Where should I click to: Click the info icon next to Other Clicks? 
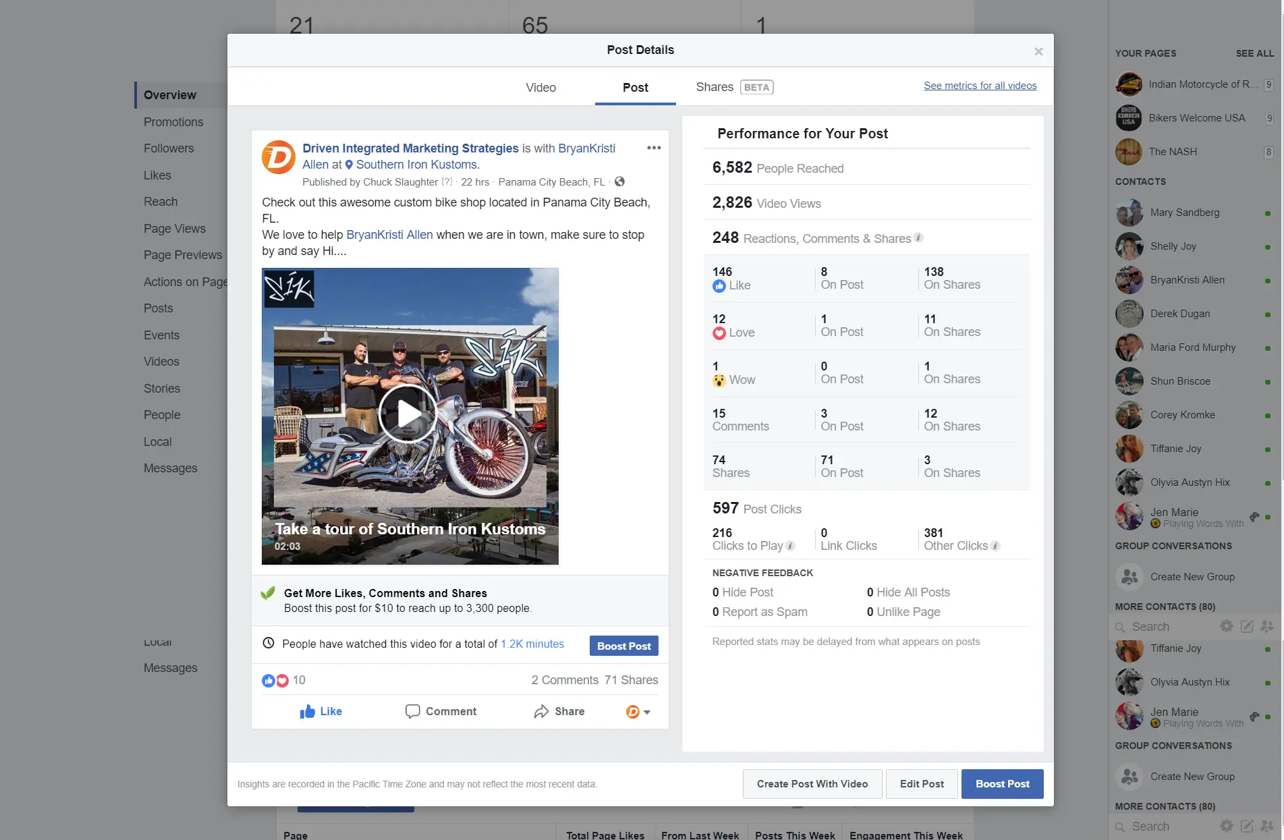coord(995,546)
